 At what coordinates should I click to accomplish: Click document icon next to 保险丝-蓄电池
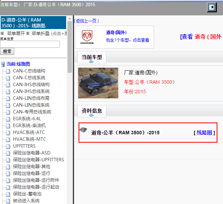pyautogui.click(x=8, y=194)
